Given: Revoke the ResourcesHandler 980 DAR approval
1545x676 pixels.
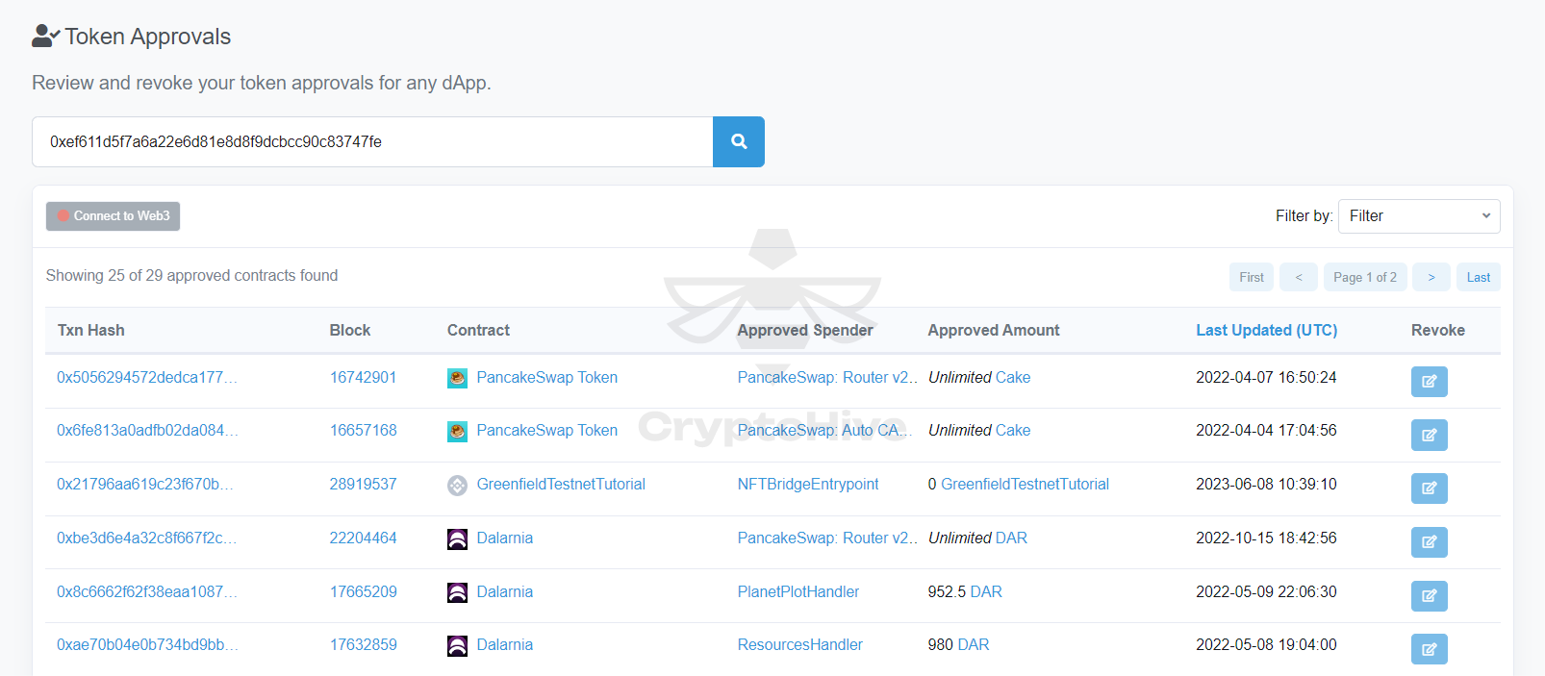Looking at the screenshot, I should coord(1429,649).
